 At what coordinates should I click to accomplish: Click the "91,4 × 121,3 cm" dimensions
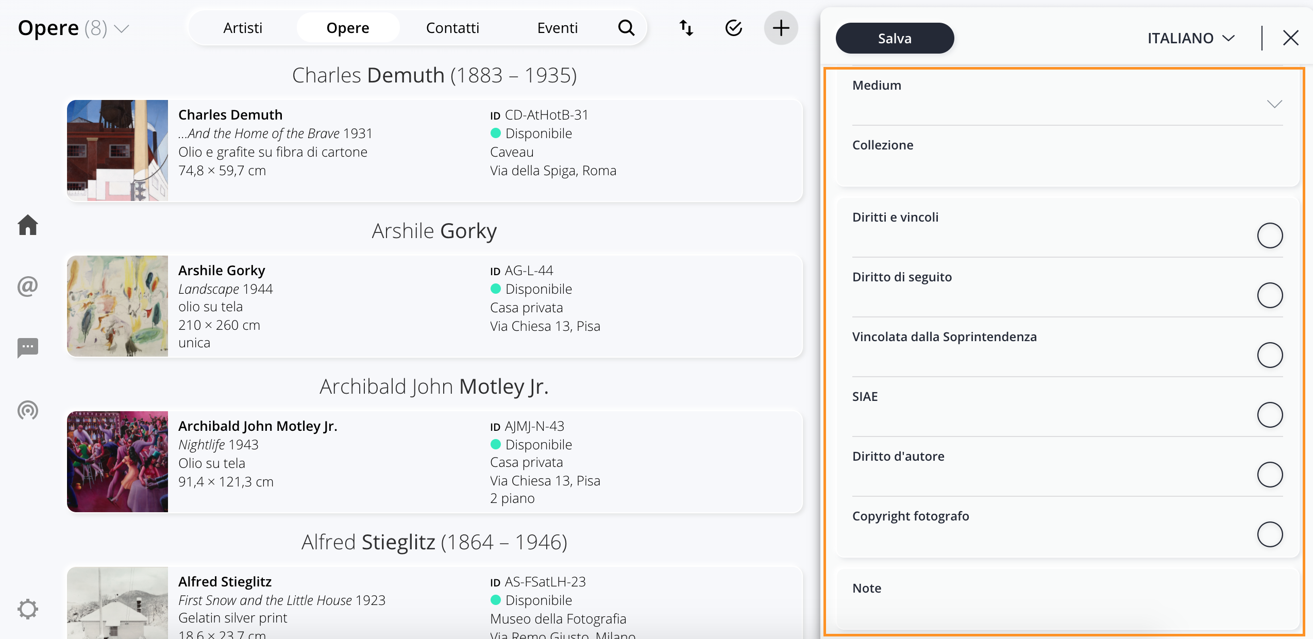[x=226, y=481]
